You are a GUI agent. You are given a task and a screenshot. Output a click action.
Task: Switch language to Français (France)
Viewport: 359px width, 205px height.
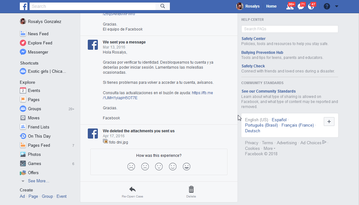(298, 125)
